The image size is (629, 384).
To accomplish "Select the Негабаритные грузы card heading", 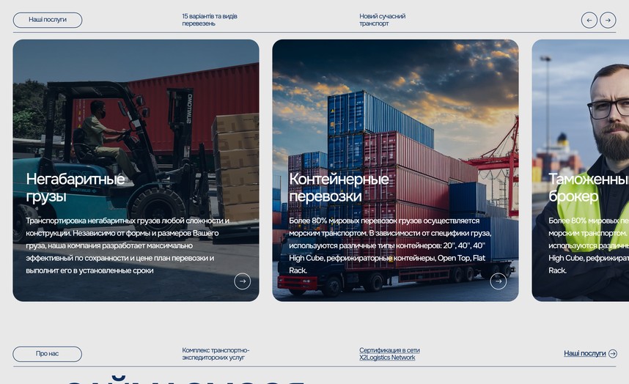I will tap(76, 188).
